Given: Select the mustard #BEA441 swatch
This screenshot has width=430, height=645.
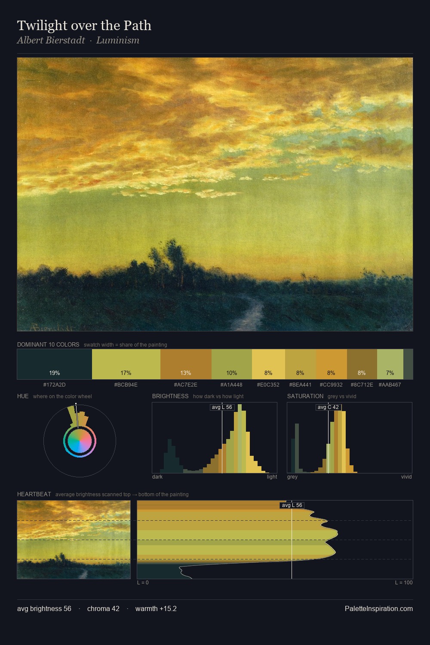Looking at the screenshot, I should [x=301, y=364].
